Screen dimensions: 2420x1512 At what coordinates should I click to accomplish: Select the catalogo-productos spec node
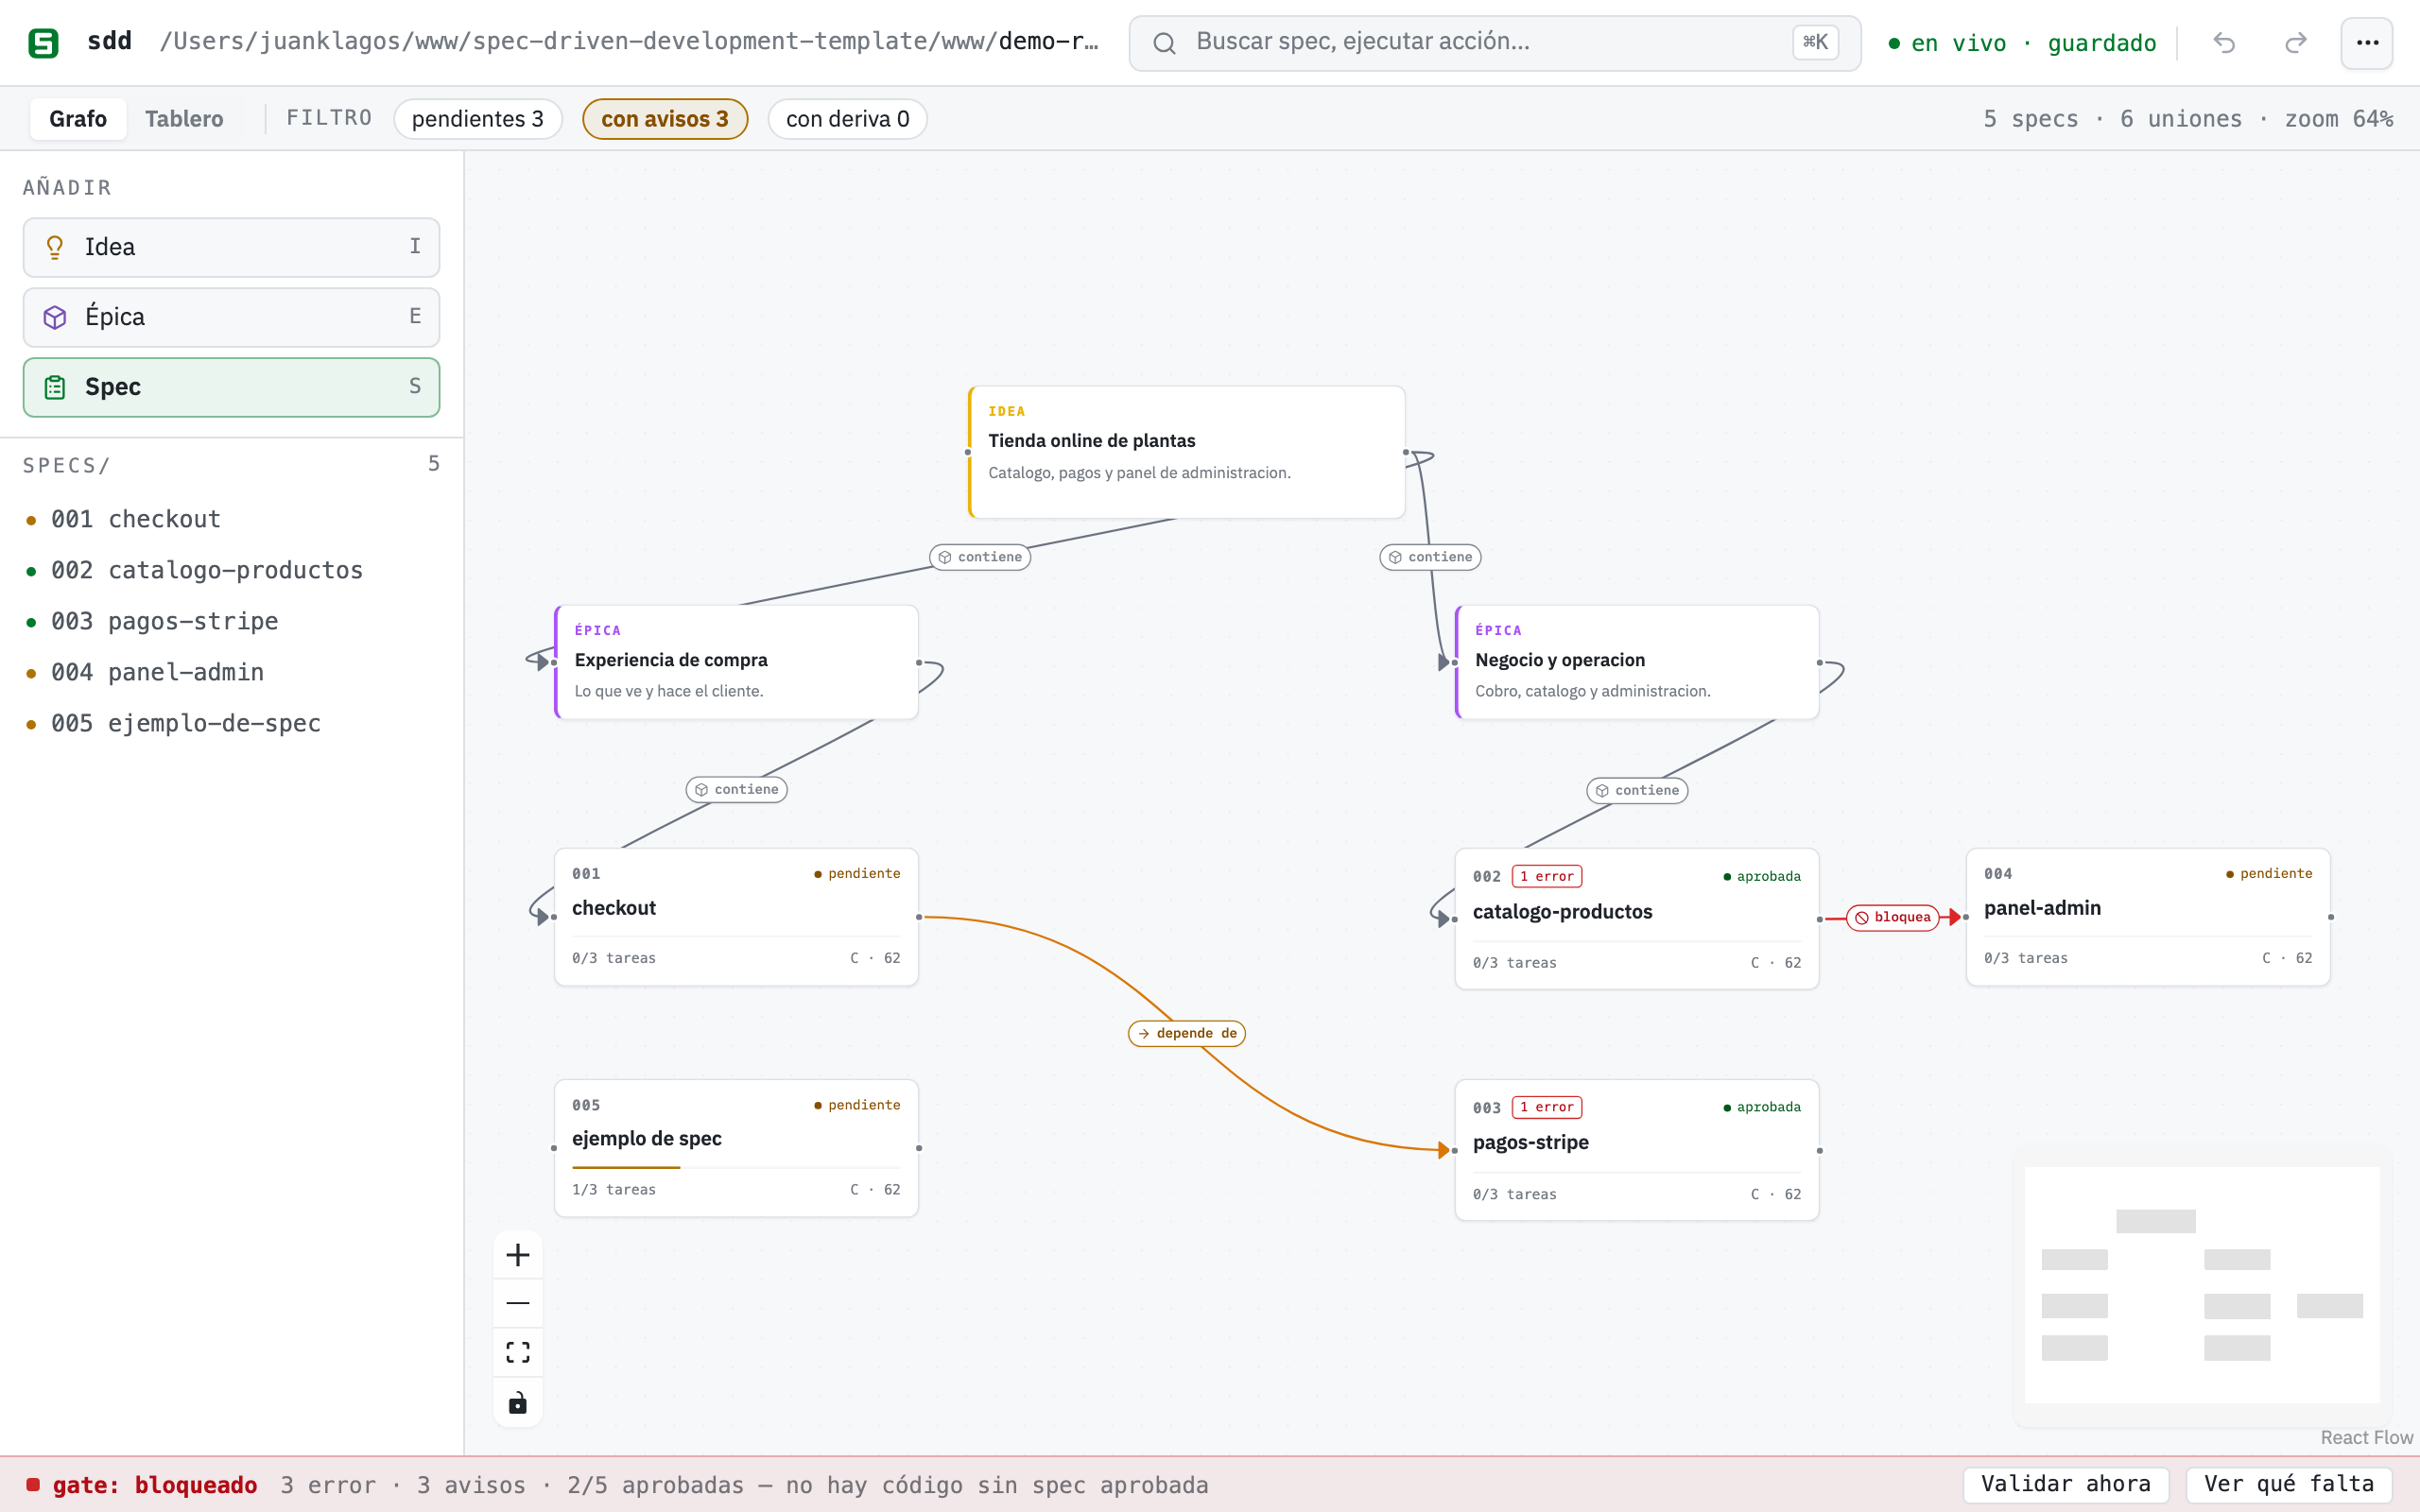click(1637, 919)
